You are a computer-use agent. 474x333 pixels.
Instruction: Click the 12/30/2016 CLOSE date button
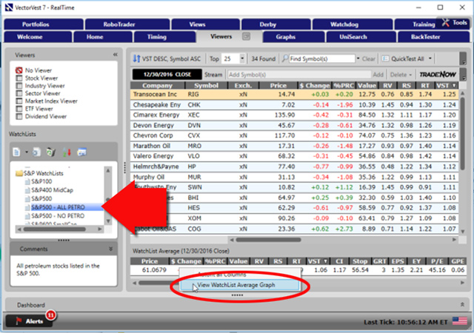[166, 74]
